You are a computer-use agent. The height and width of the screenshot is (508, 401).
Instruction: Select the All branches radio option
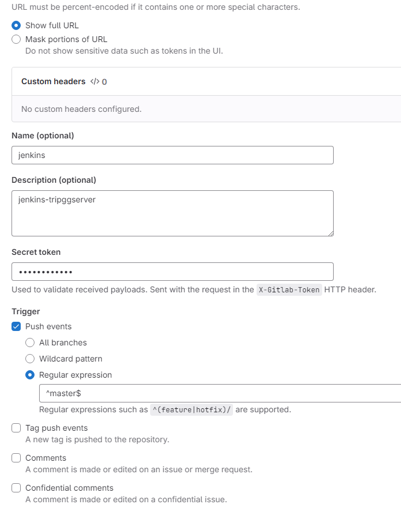click(30, 343)
